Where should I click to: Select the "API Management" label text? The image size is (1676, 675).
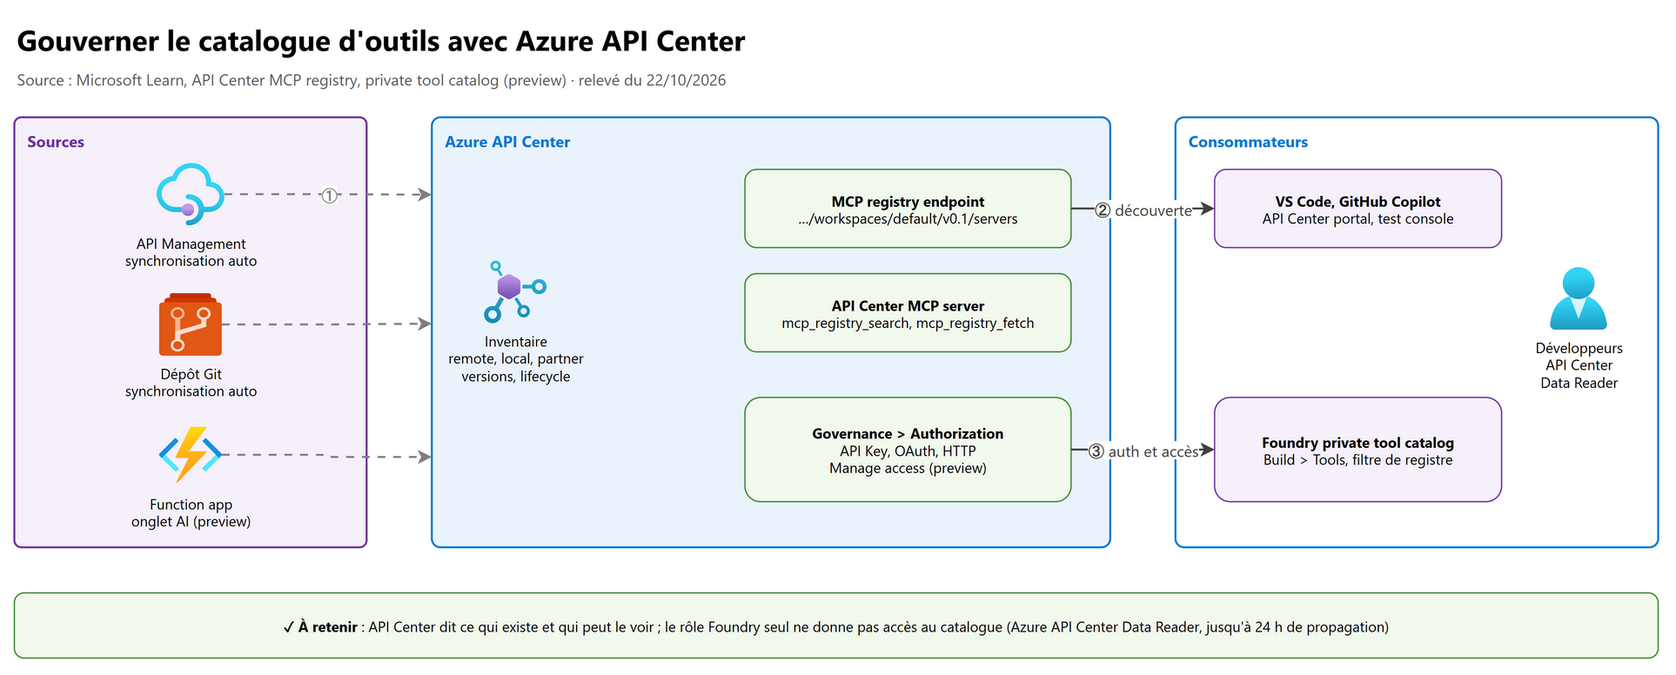click(x=191, y=244)
